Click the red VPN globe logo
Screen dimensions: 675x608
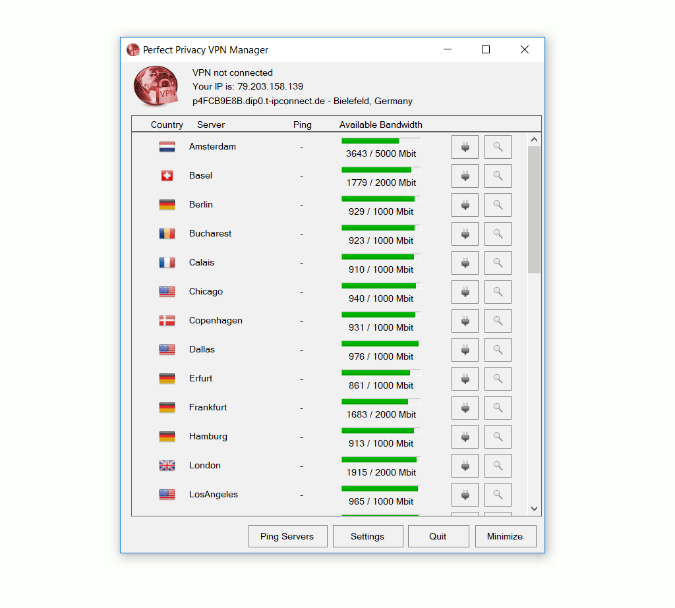156,86
